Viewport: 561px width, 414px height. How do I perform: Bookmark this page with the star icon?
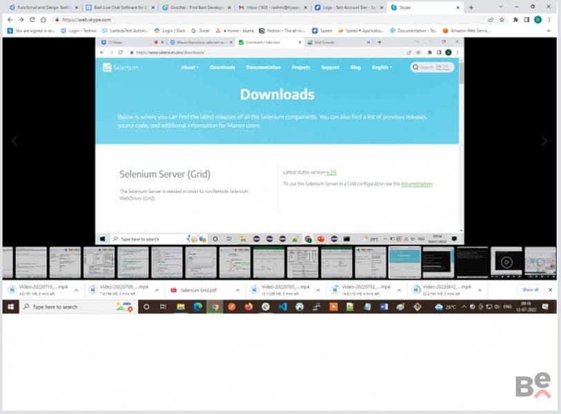(502, 20)
